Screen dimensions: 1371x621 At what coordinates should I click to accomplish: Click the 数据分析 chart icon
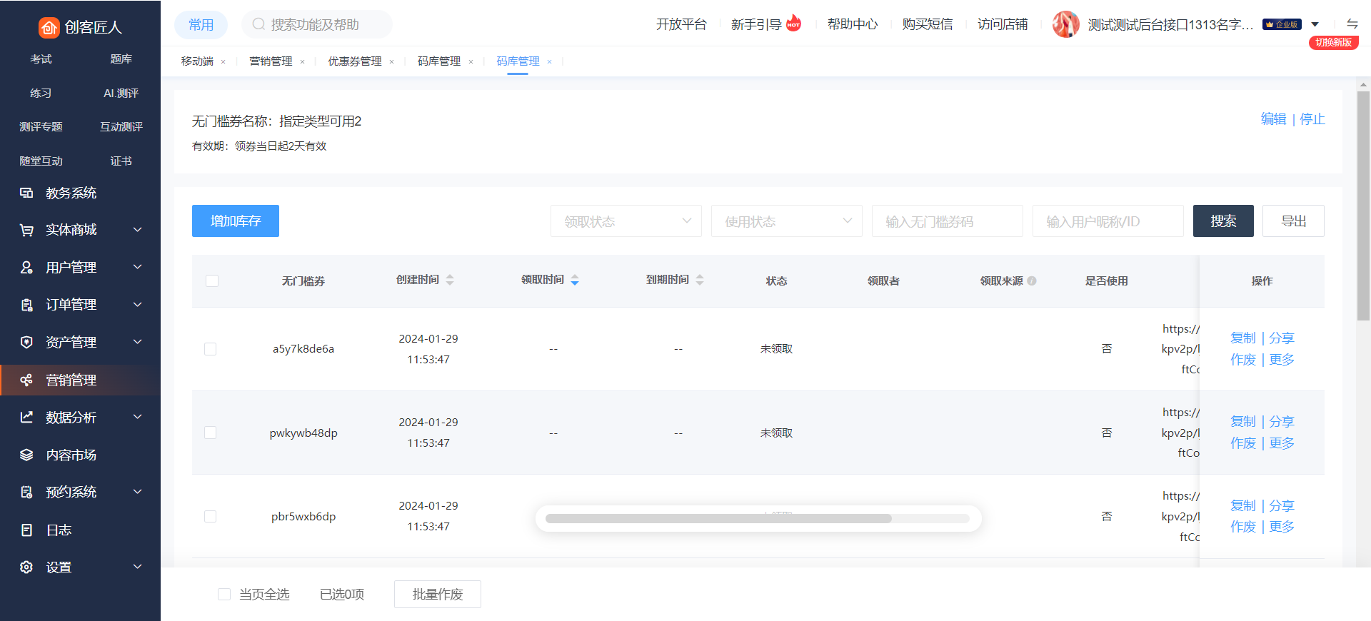(26, 417)
